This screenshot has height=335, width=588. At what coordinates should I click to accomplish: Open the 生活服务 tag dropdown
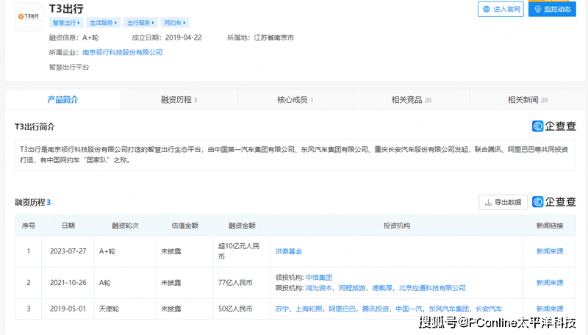click(x=103, y=23)
